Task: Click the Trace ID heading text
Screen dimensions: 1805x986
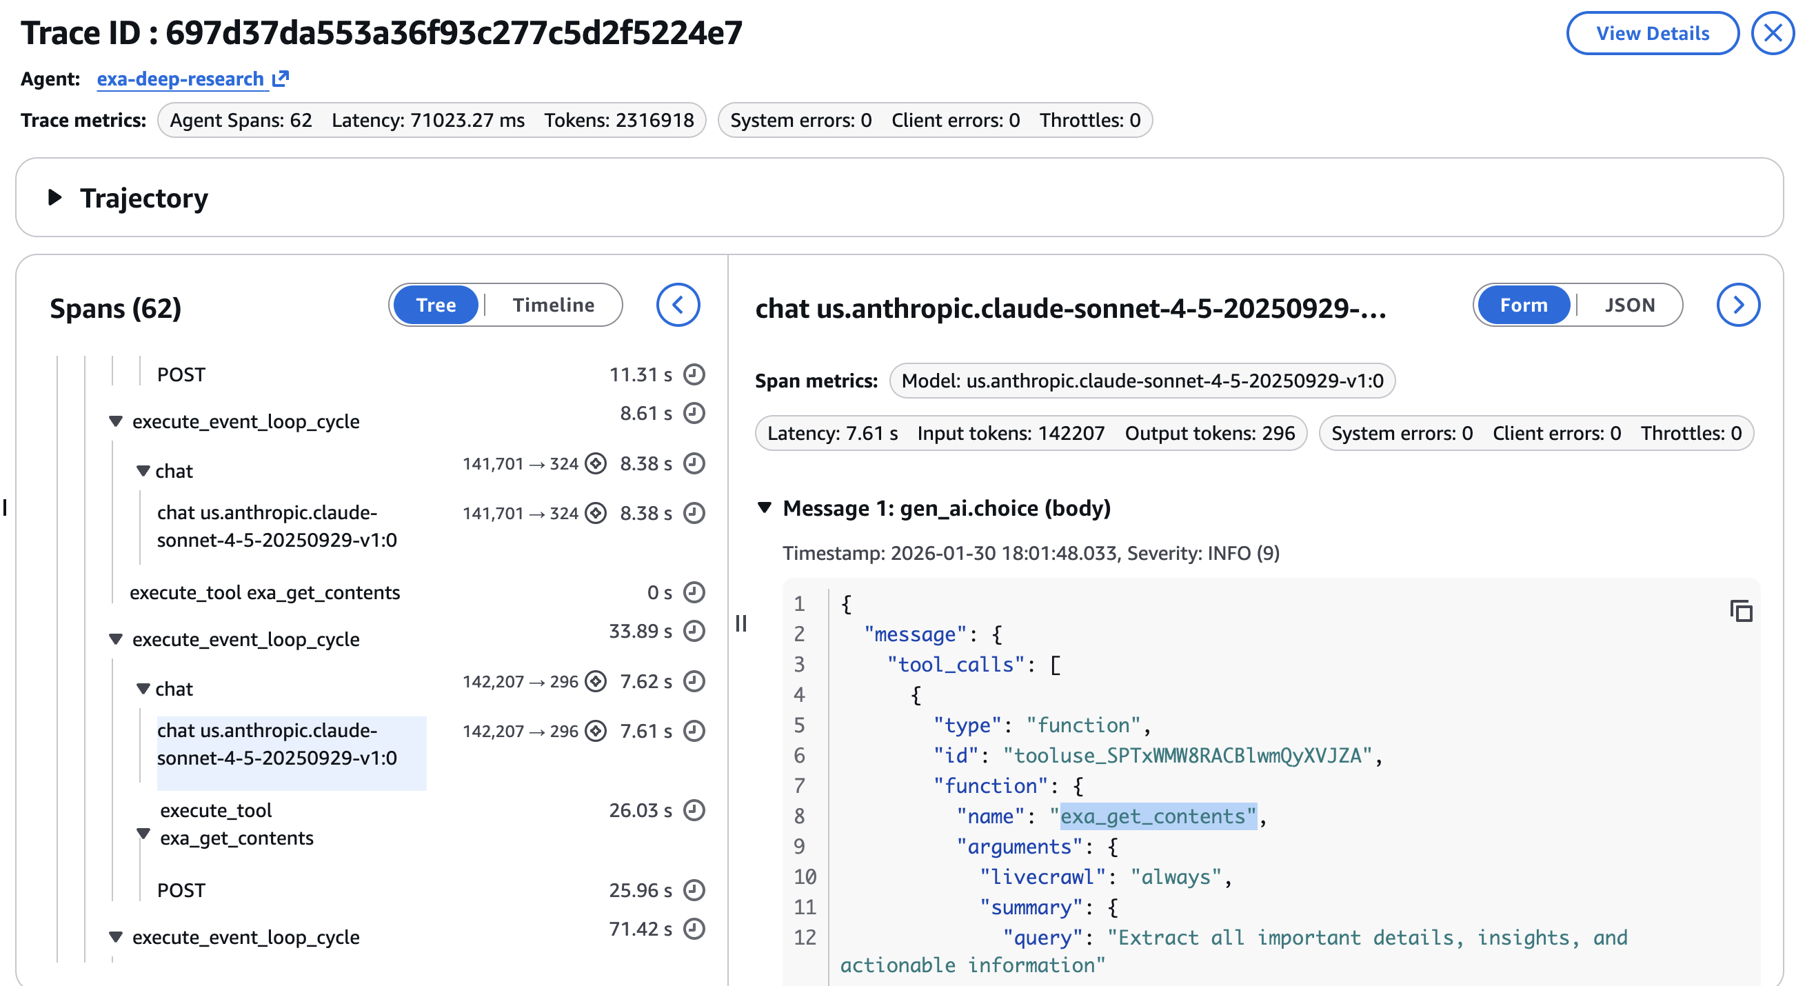Action: point(381,33)
